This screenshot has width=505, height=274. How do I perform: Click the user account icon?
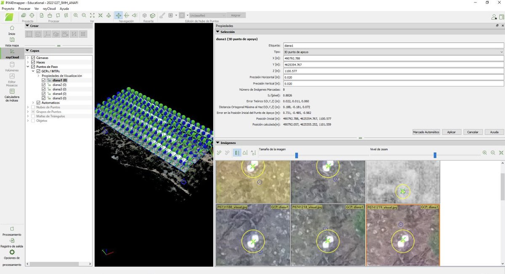[x=494, y=17]
